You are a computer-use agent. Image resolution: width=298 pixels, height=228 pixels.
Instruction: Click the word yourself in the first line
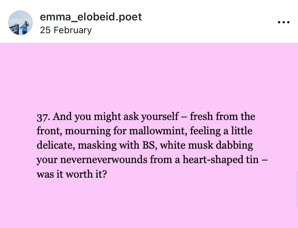(x=160, y=117)
